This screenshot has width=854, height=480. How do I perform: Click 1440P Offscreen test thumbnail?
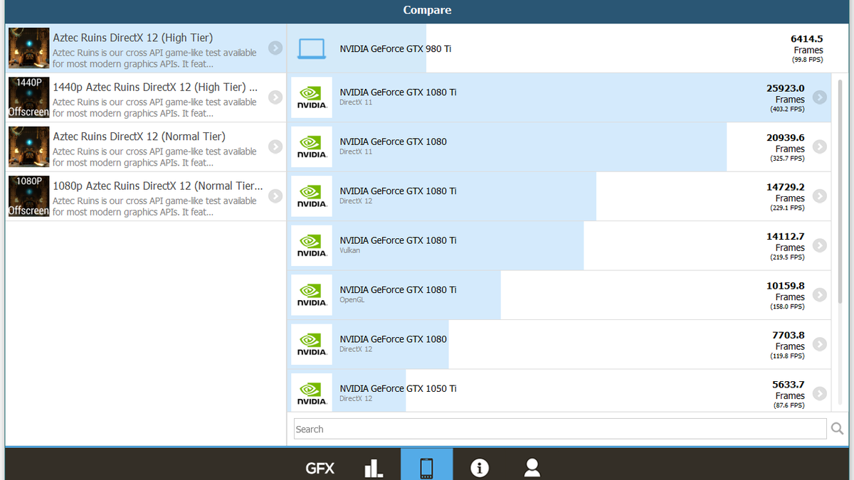[x=29, y=97]
